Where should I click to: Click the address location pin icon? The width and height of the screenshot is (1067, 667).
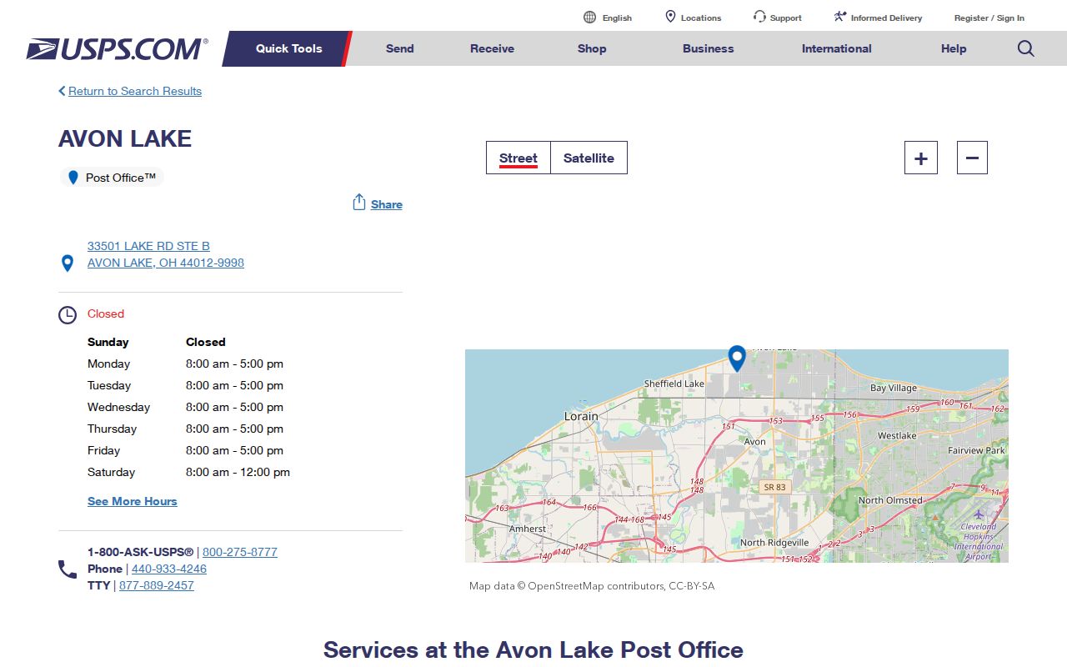tap(68, 263)
